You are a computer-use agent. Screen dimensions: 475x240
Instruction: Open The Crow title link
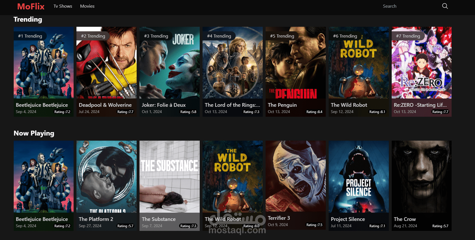point(405,219)
